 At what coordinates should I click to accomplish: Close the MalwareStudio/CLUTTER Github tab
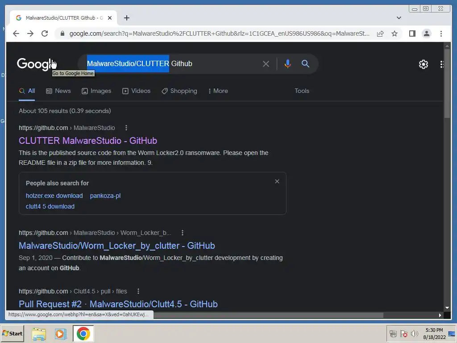pyautogui.click(x=110, y=18)
